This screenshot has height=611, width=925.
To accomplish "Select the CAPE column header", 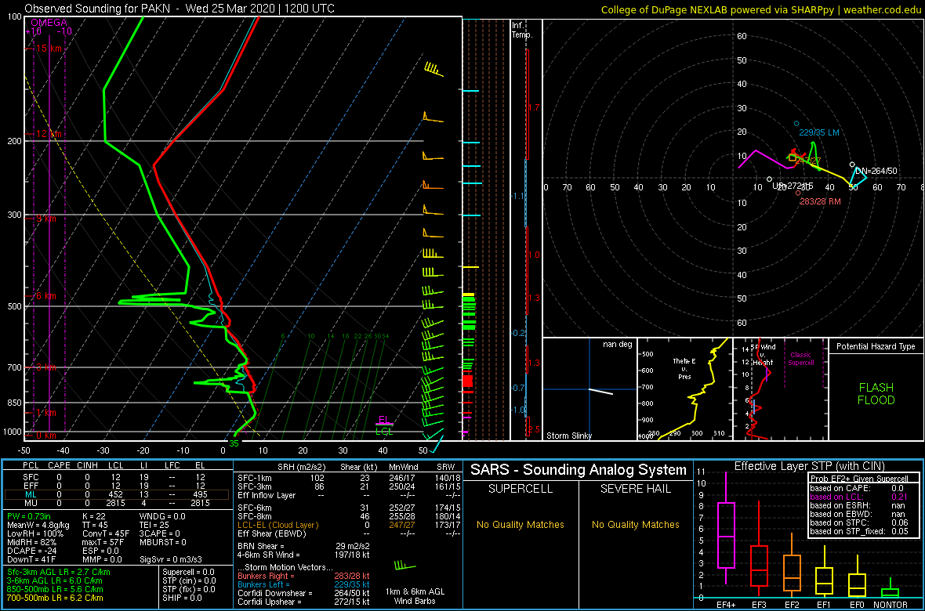I will pos(59,466).
